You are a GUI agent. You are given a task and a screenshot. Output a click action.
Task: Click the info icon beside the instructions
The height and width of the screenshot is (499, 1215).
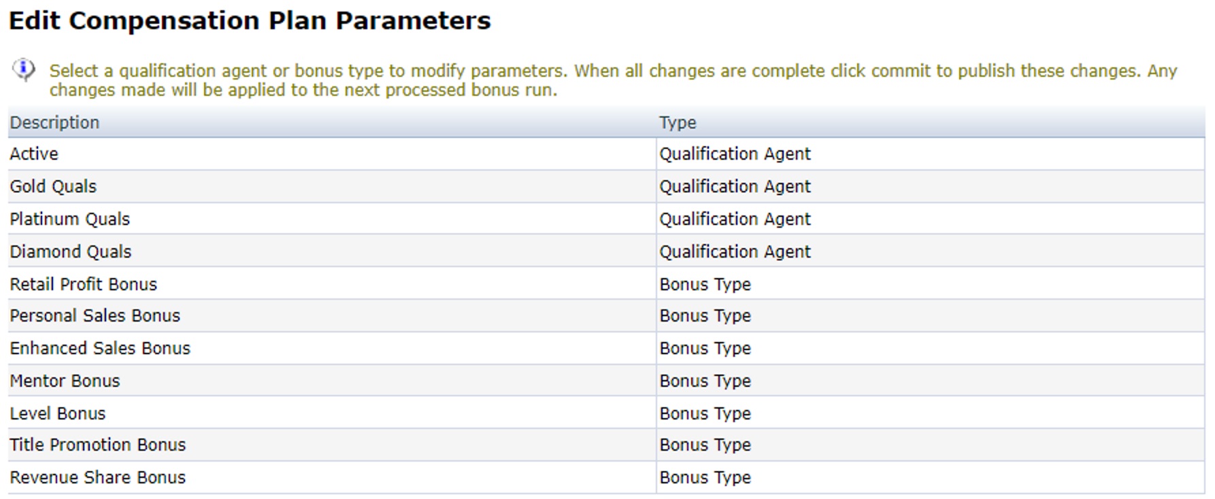click(24, 69)
